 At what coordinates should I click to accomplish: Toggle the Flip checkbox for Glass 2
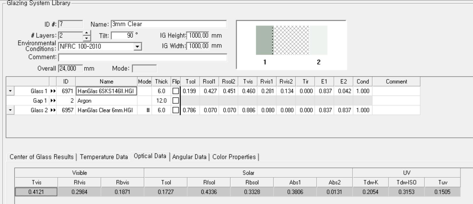coord(176,110)
